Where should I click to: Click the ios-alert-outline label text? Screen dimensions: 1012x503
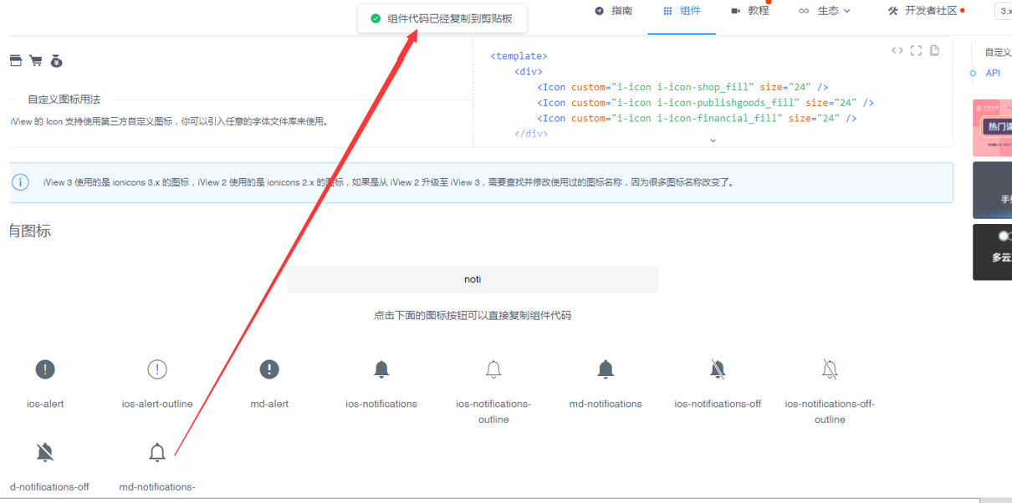(157, 404)
